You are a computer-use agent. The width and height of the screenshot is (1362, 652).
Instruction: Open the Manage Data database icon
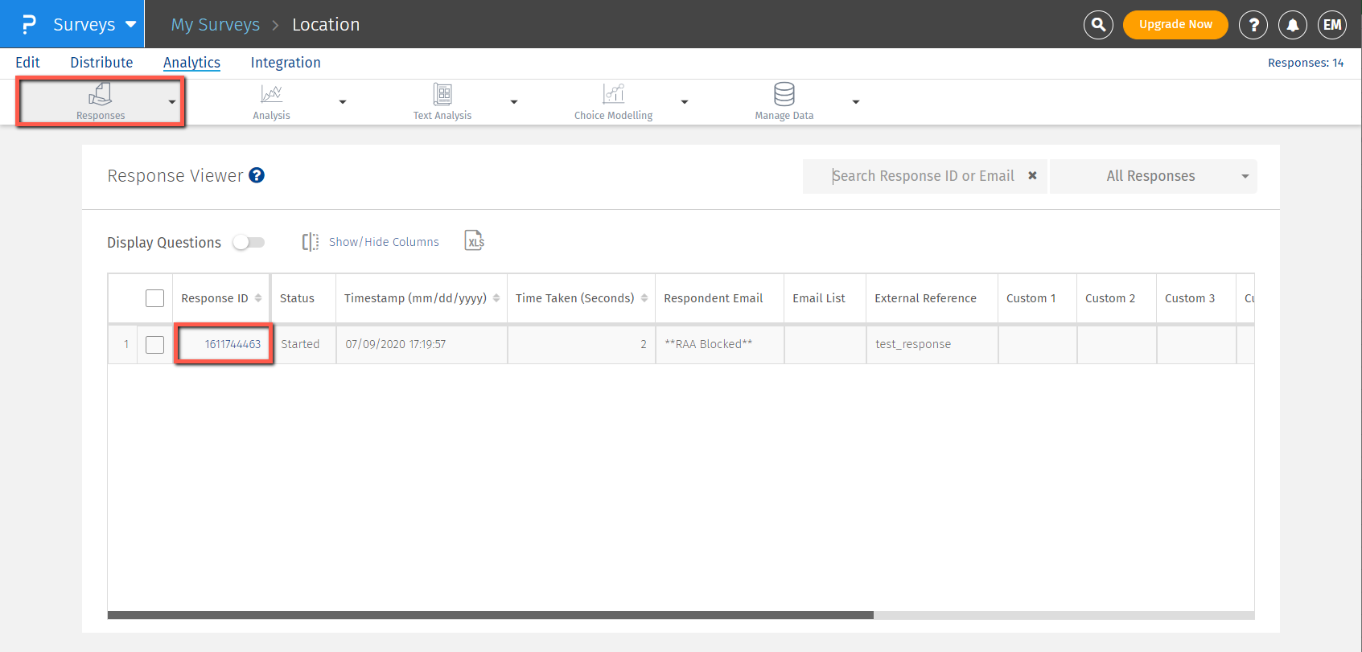[x=784, y=95]
